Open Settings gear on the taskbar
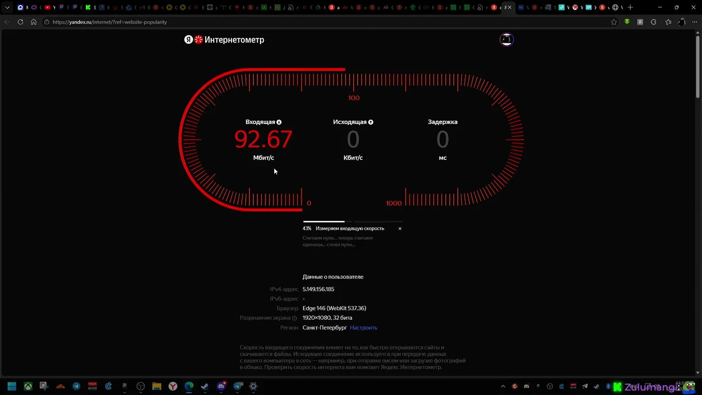 coord(253,386)
